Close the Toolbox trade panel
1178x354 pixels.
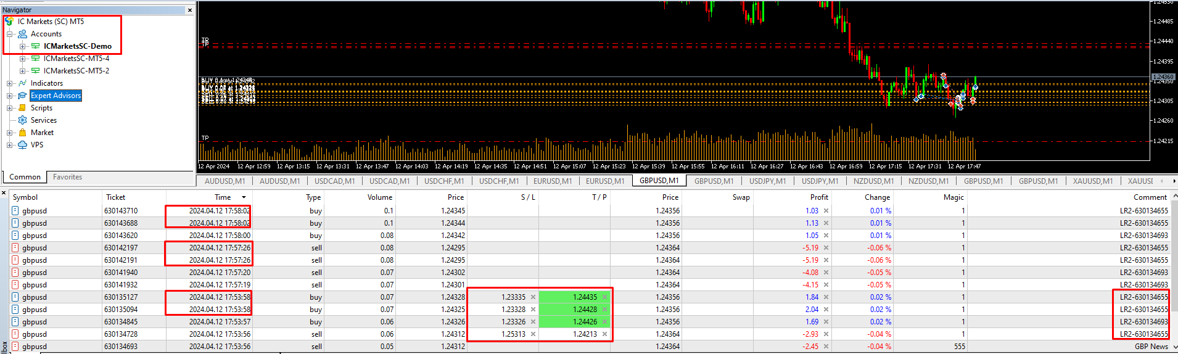pos(4,193)
